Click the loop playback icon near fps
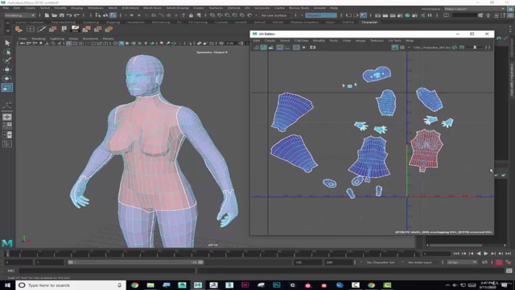The height and width of the screenshot is (290, 515). point(484,263)
